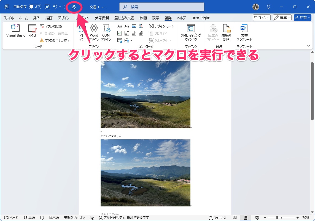This screenshot has width=315, height=221.
Task: Click the Word アドイン icon
Action: (94, 31)
